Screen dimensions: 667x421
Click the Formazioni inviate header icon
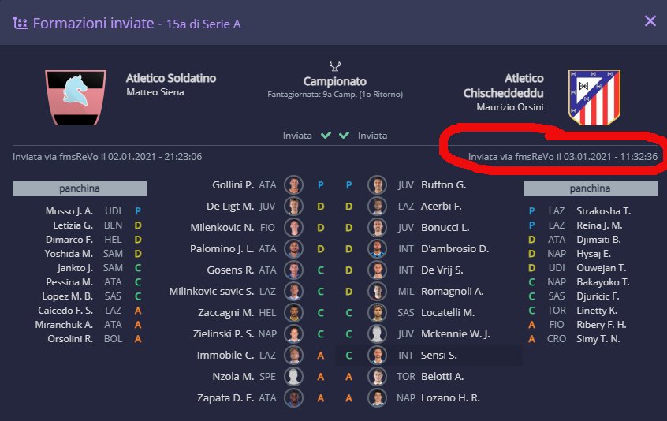point(20,23)
